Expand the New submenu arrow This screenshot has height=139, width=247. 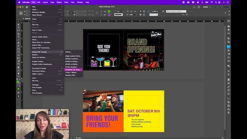62,7
